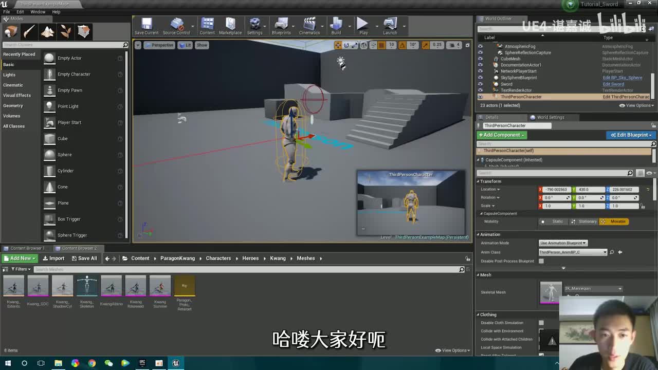The width and height of the screenshot is (658, 370).
Task: Click the Location X value field
Action: pos(556,190)
